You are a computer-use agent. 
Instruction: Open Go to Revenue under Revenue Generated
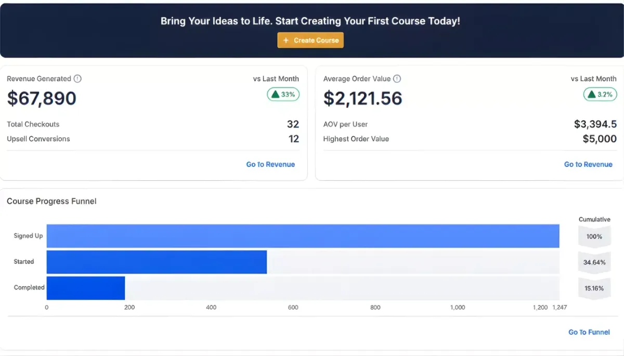coord(270,164)
